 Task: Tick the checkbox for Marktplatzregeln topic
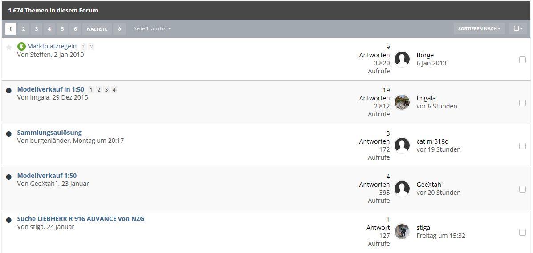(x=522, y=60)
